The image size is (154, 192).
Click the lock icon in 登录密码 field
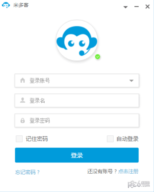click(x=23, y=121)
